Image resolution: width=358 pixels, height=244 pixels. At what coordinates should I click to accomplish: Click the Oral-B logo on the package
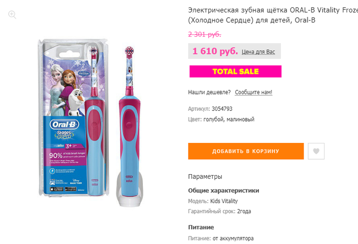point(64,124)
